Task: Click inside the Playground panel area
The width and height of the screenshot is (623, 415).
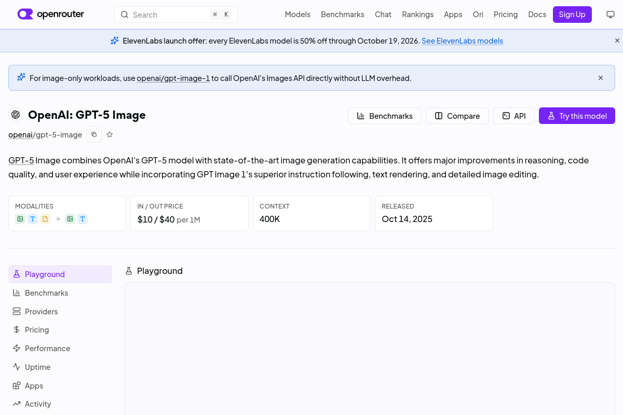Action: pos(370,349)
